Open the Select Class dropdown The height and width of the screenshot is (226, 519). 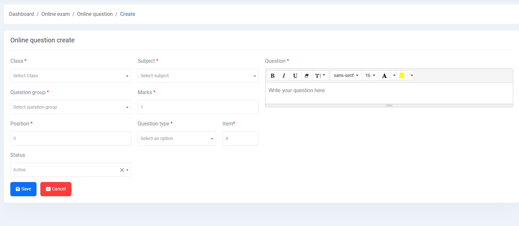pyautogui.click(x=71, y=76)
